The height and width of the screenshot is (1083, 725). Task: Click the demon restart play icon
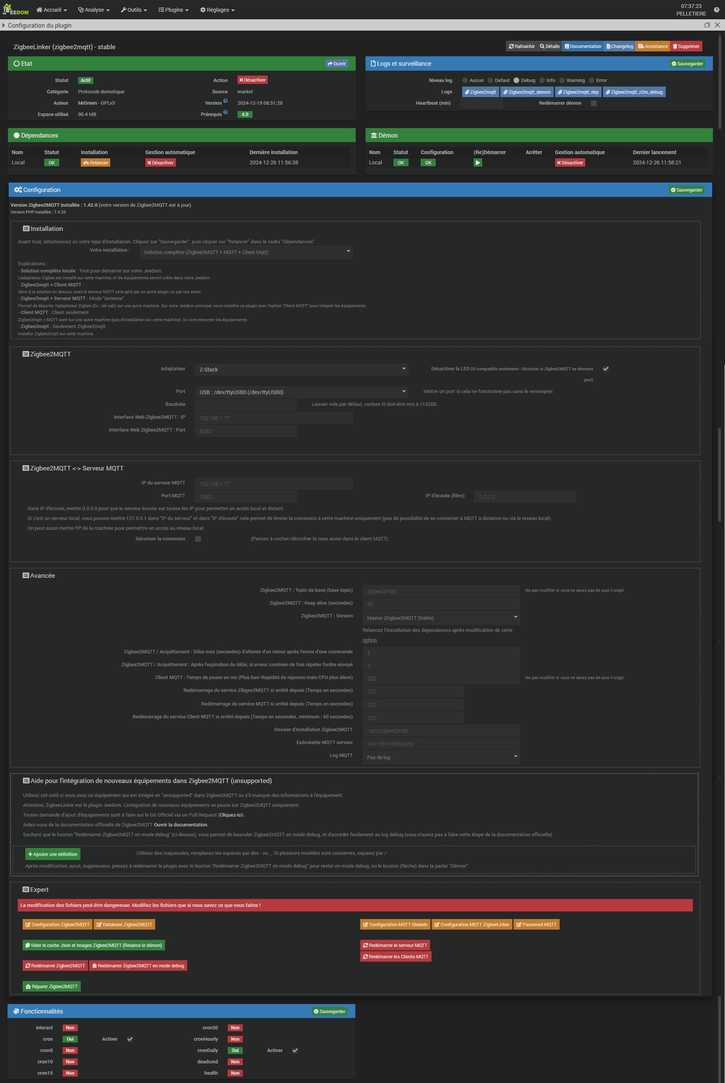point(478,162)
